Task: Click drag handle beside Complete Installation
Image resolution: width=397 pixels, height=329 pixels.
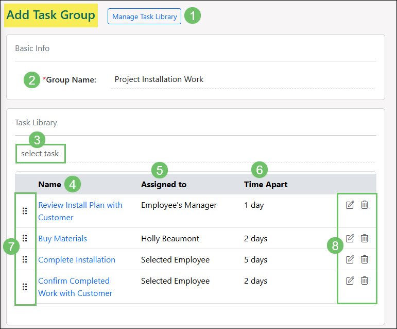Action: tap(25, 259)
